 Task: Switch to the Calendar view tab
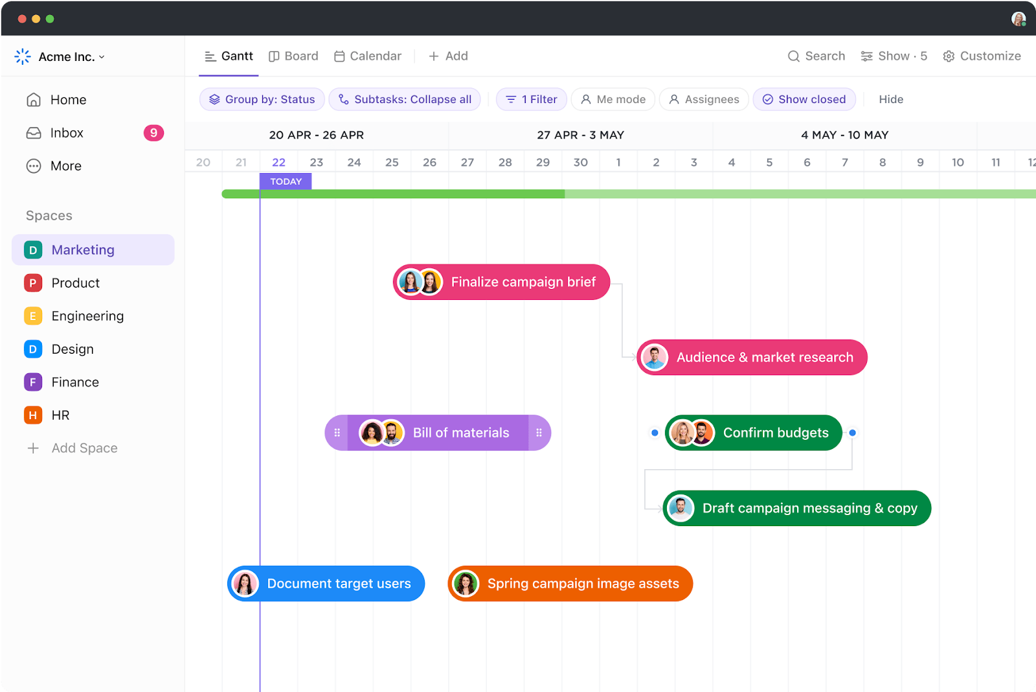pos(367,56)
